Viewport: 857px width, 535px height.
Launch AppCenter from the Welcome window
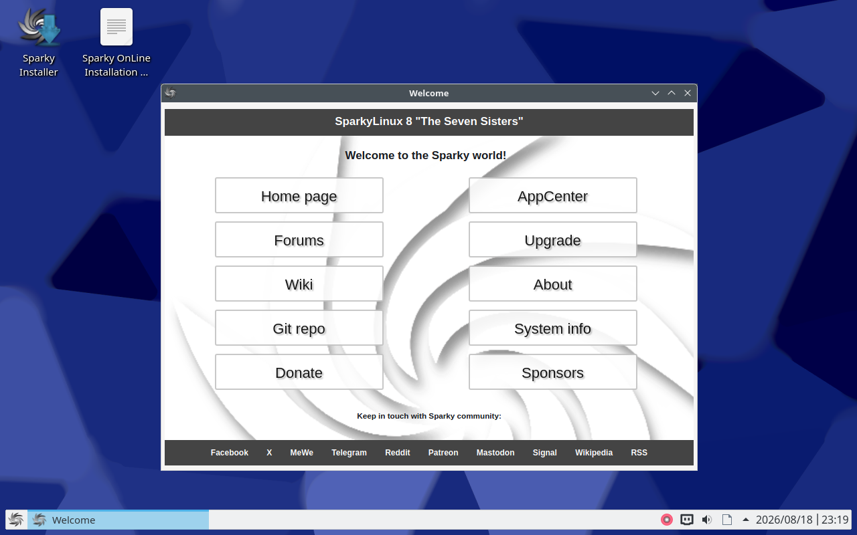click(x=553, y=195)
